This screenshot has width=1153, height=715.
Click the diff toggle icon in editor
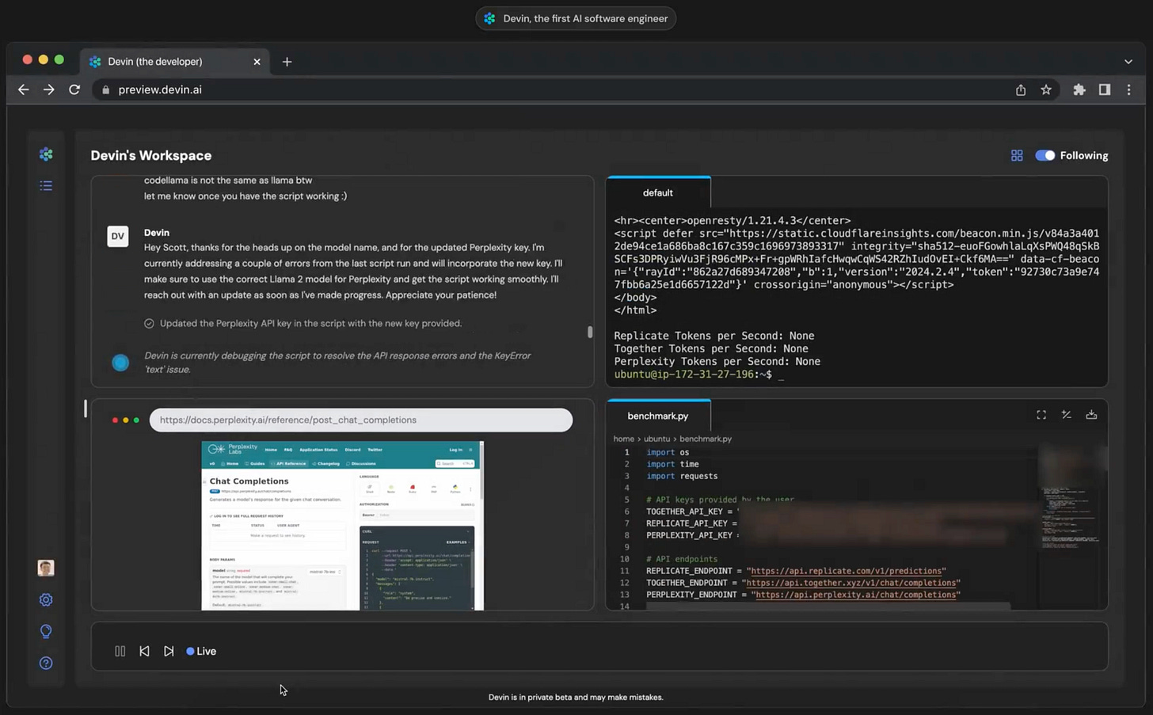(1066, 415)
